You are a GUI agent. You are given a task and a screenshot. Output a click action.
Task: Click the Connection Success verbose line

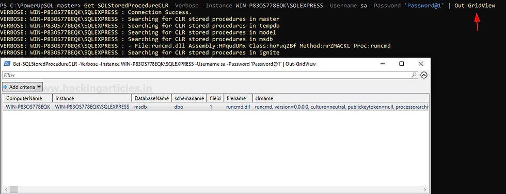pos(96,12)
